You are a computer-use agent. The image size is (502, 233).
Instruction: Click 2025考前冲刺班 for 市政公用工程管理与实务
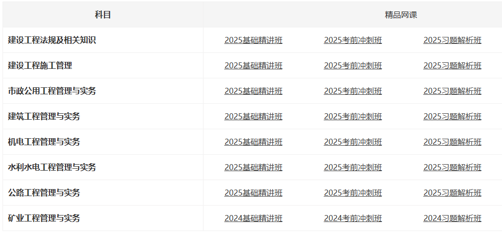pyautogui.click(x=353, y=91)
